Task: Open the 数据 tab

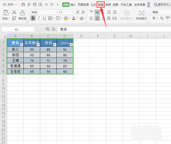Action: pyautogui.click(x=101, y=5)
